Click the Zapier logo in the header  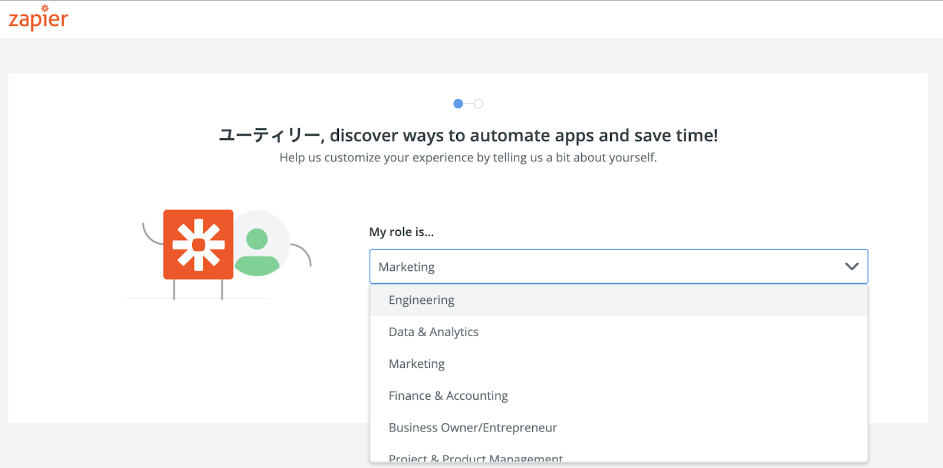(x=38, y=18)
